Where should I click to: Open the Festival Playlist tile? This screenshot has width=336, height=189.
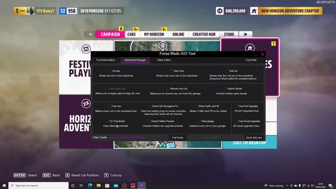[x=75, y=67]
